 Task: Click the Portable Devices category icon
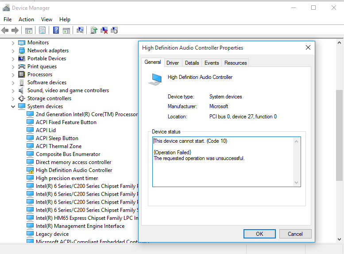coord(22,59)
